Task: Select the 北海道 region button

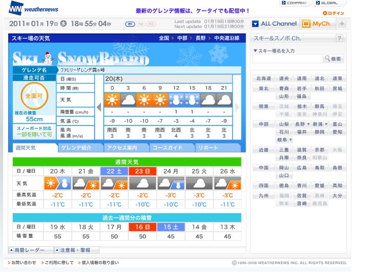Action: (x=264, y=78)
